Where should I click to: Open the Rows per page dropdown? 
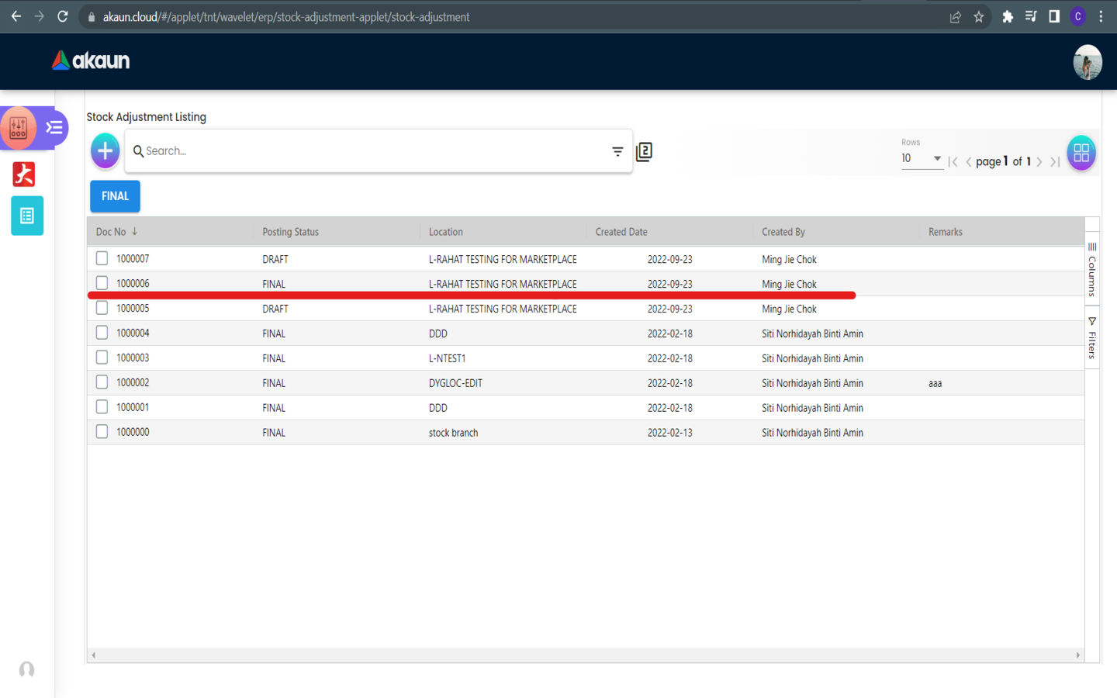[x=921, y=158]
